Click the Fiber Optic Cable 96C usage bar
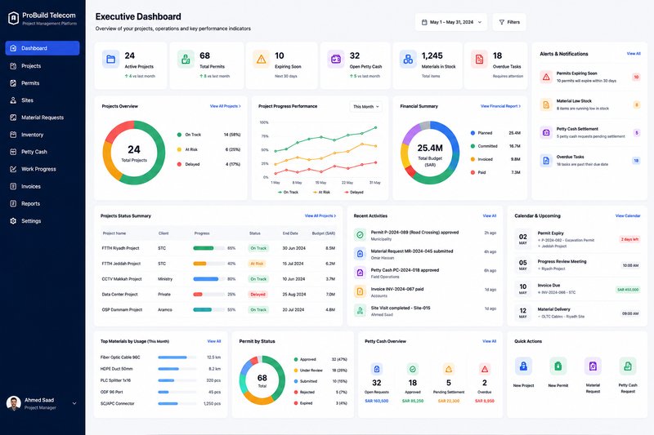This screenshot has width=654, height=435. 177,357
